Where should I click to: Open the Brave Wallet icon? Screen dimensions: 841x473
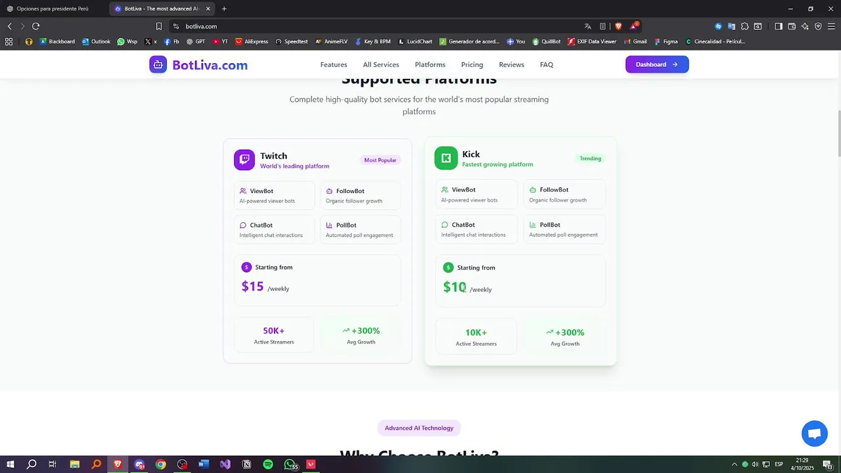coord(792,26)
